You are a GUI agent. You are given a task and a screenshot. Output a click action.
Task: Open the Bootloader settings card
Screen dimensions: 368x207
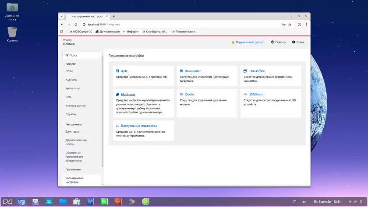192,71
